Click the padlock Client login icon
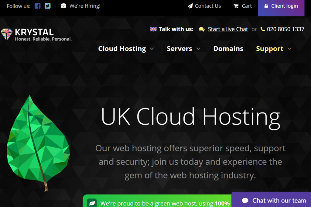 [x=266, y=6]
